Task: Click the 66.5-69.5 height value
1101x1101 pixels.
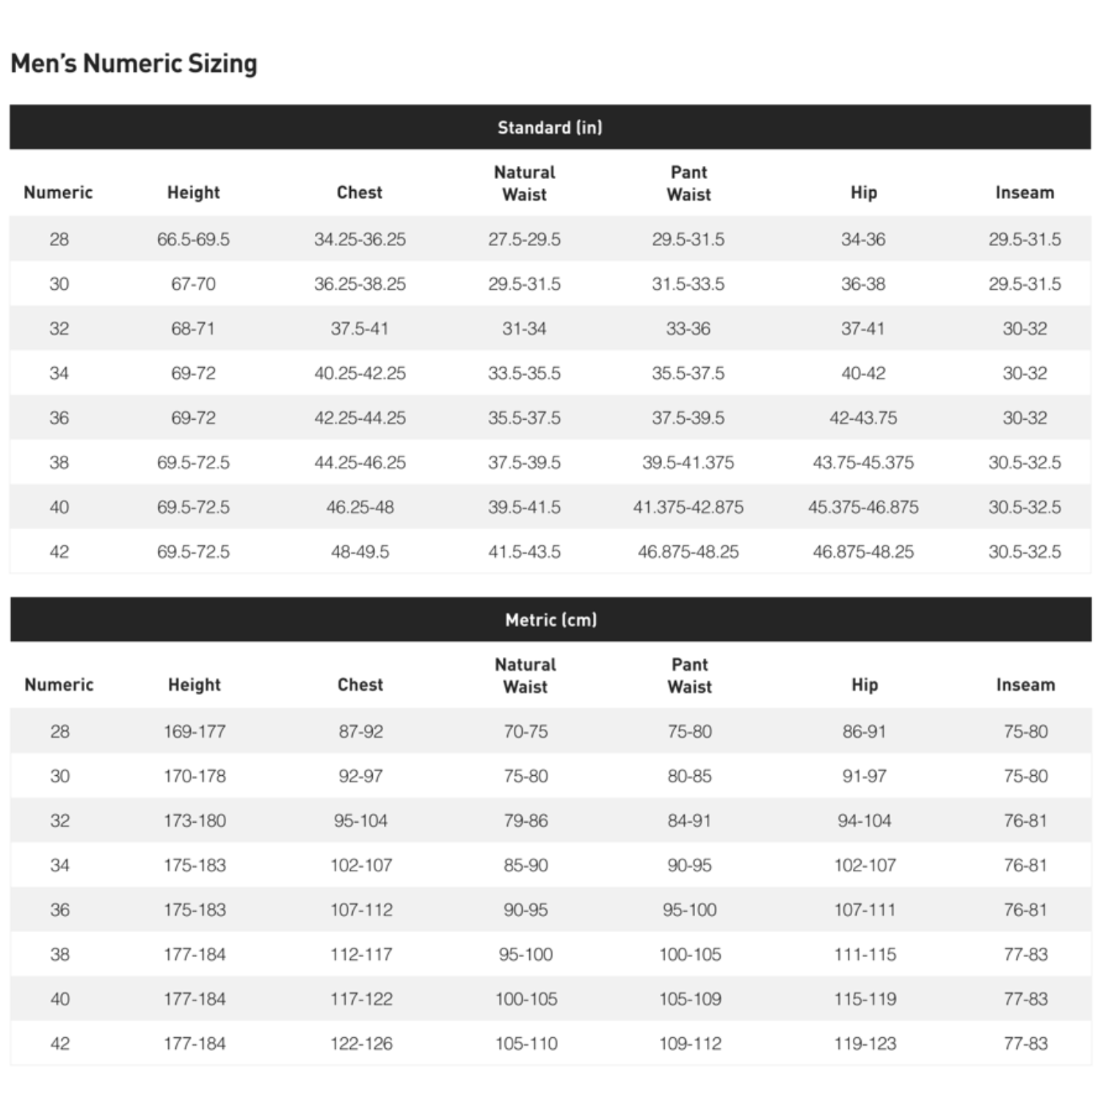Action: coord(193,239)
